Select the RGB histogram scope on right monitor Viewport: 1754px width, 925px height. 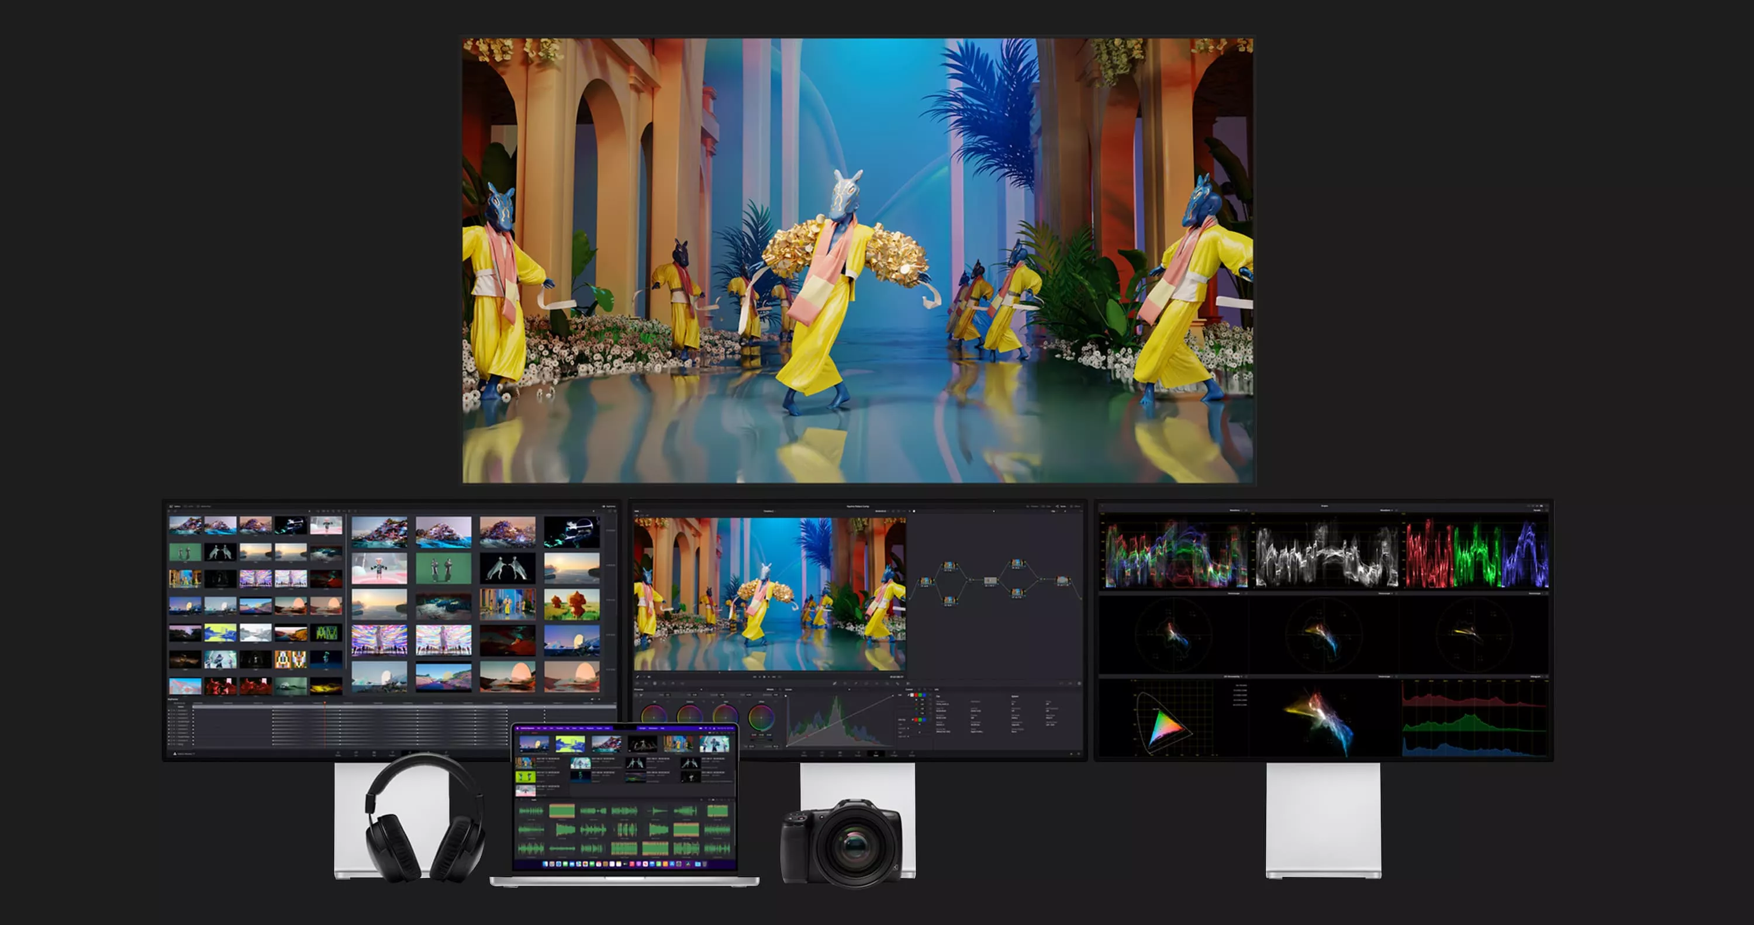pos(1475,719)
